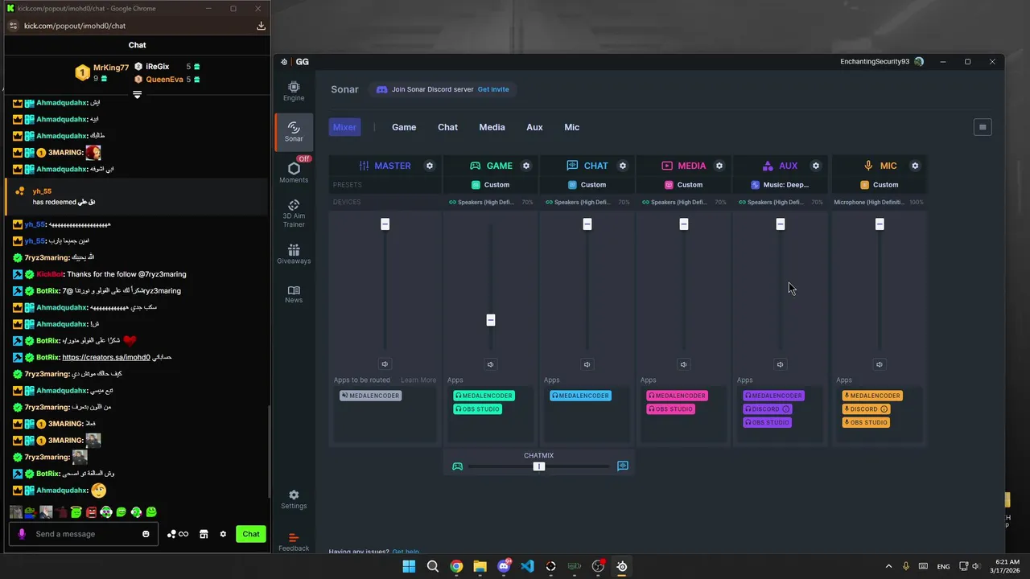Image resolution: width=1030 pixels, height=579 pixels.
Task: Click the ChatMix game controller icon
Action: [x=458, y=466]
